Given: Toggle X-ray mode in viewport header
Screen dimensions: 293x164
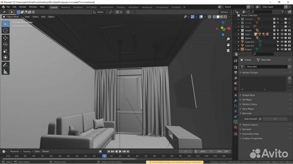Looking at the screenshot, I should 210,17.
